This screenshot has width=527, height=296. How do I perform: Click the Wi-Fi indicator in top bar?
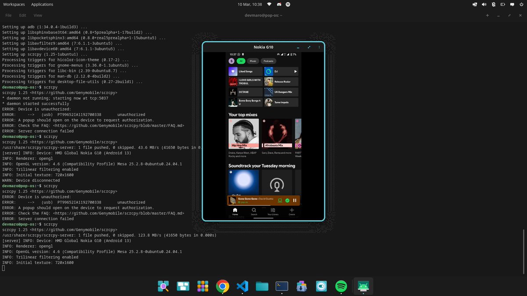[269, 4]
